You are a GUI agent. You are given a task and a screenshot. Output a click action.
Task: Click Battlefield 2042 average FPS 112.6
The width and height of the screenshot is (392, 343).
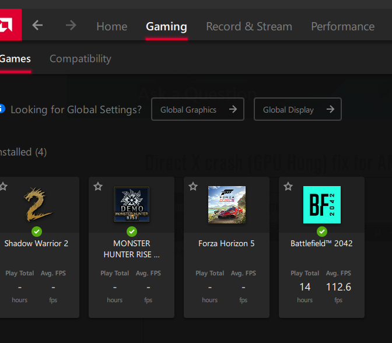coord(338,287)
